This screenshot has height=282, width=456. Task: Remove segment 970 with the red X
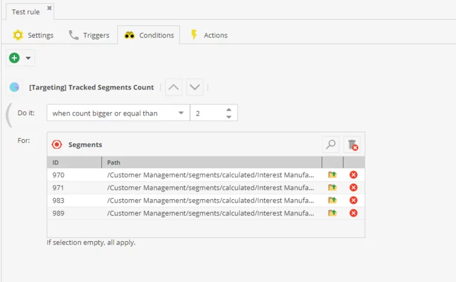(354, 175)
